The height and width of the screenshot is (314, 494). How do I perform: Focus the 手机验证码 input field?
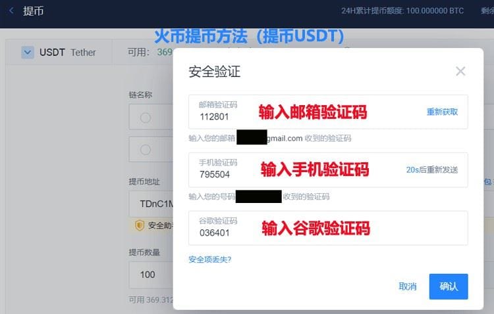coord(328,169)
